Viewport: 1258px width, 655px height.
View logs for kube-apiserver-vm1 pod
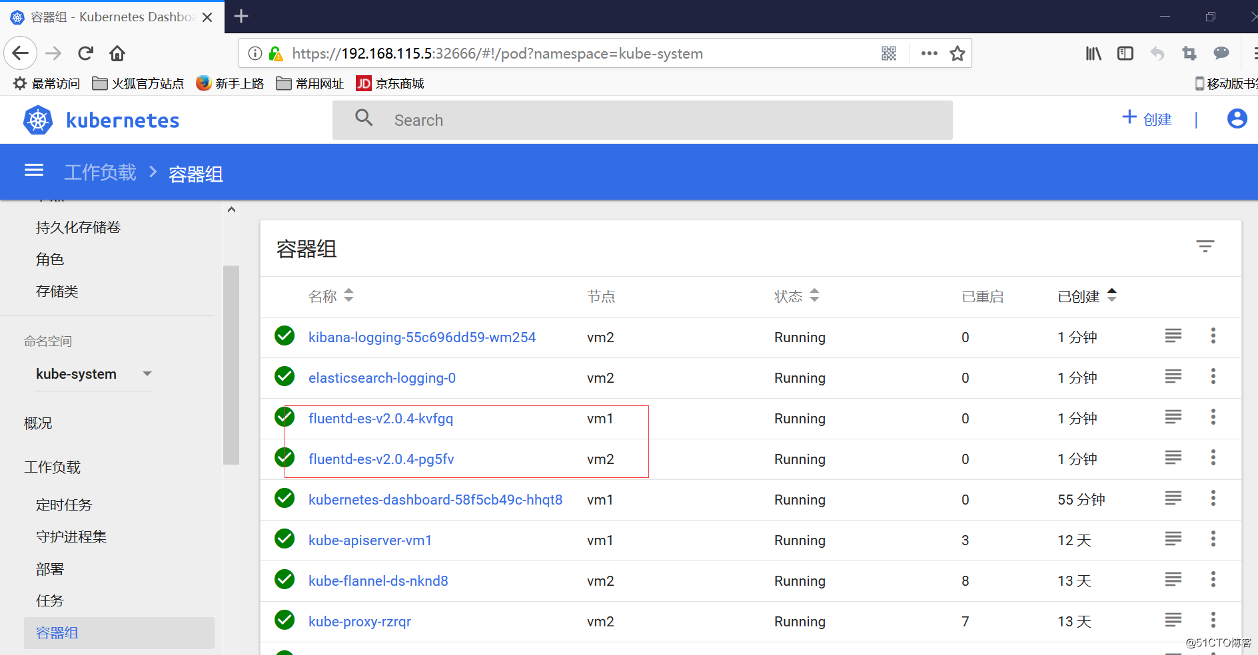[1173, 539]
